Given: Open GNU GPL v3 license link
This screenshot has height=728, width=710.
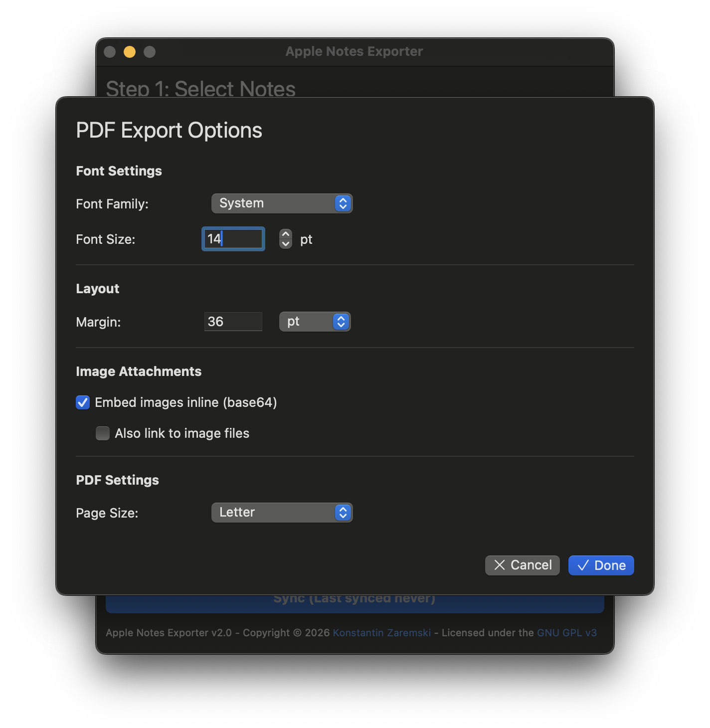Looking at the screenshot, I should (567, 633).
